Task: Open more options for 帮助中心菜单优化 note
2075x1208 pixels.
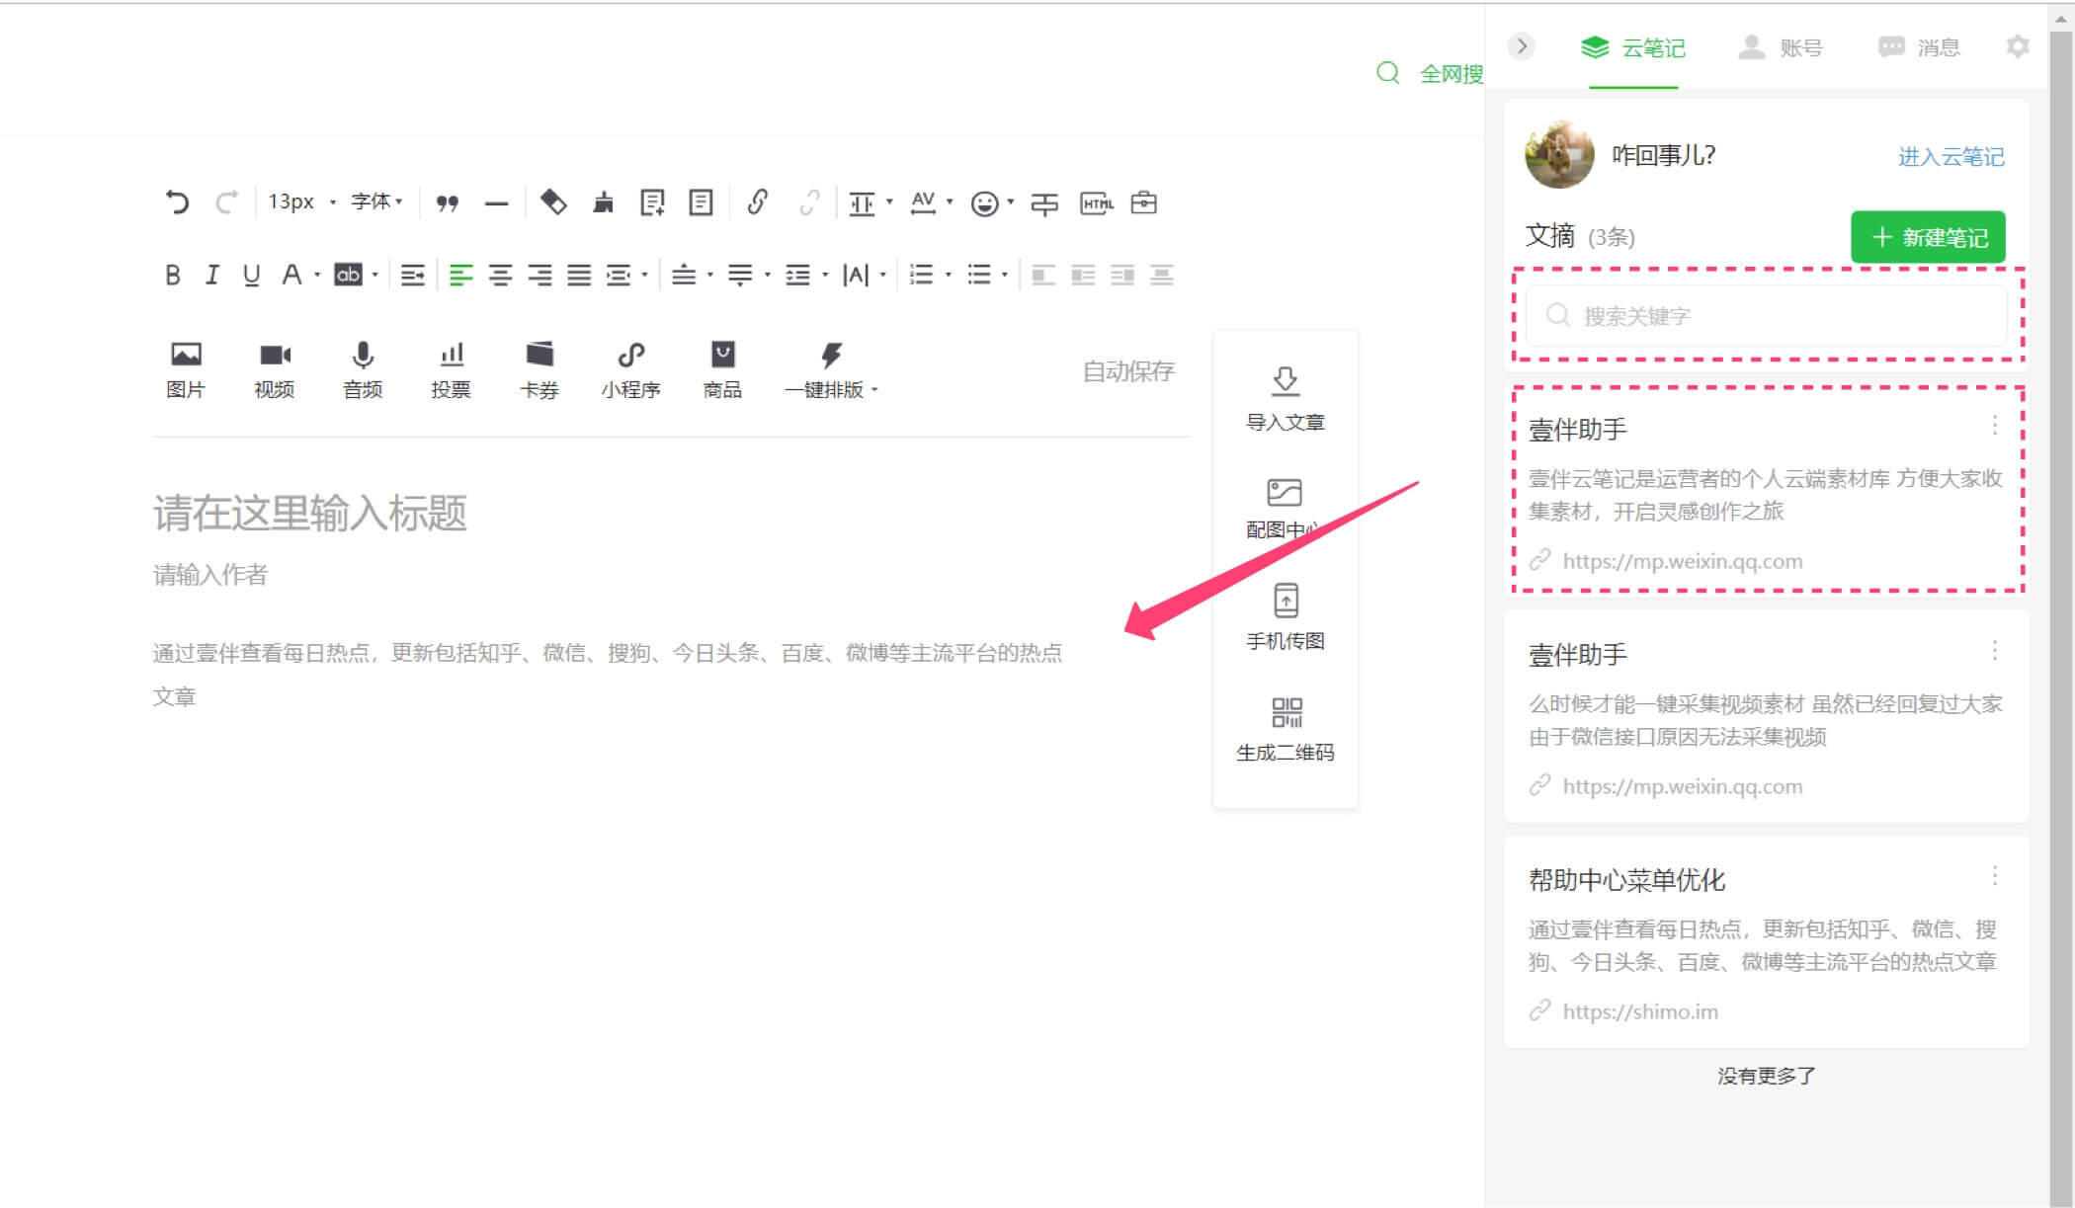Action: click(x=1995, y=875)
